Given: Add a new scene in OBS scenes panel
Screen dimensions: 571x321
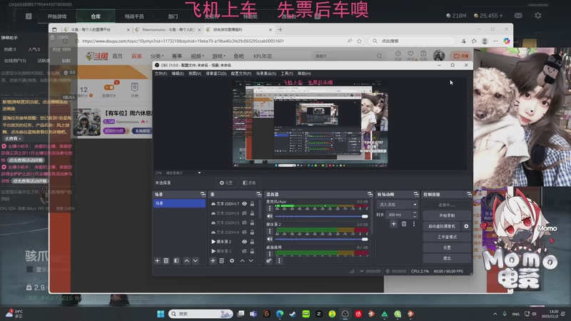Looking at the screenshot, I should (x=157, y=260).
